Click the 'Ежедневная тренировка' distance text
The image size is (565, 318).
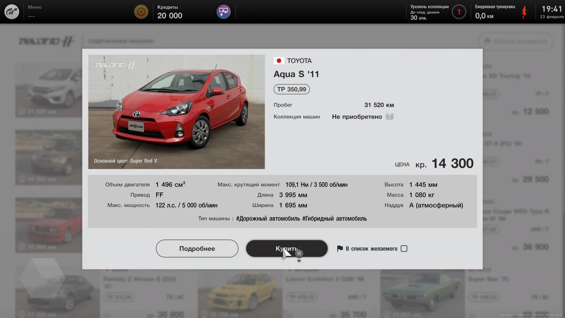495,12
